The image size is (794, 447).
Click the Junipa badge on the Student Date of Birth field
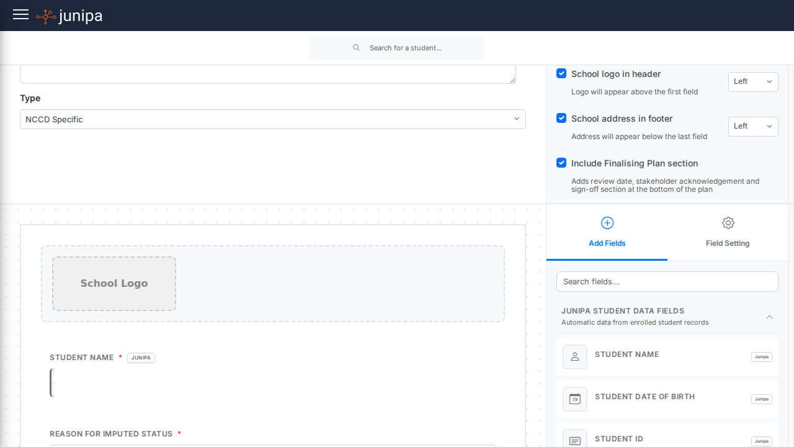point(762,399)
